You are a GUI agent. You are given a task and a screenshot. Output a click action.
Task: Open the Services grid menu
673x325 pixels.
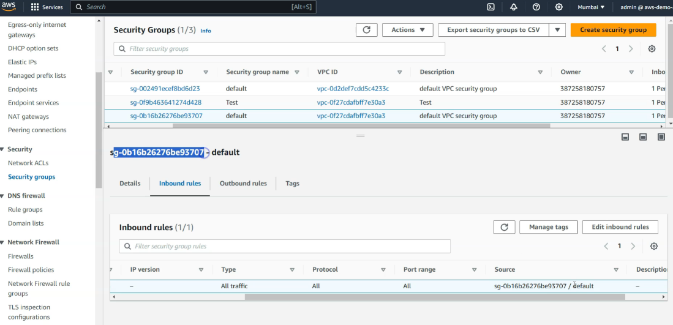tap(47, 7)
